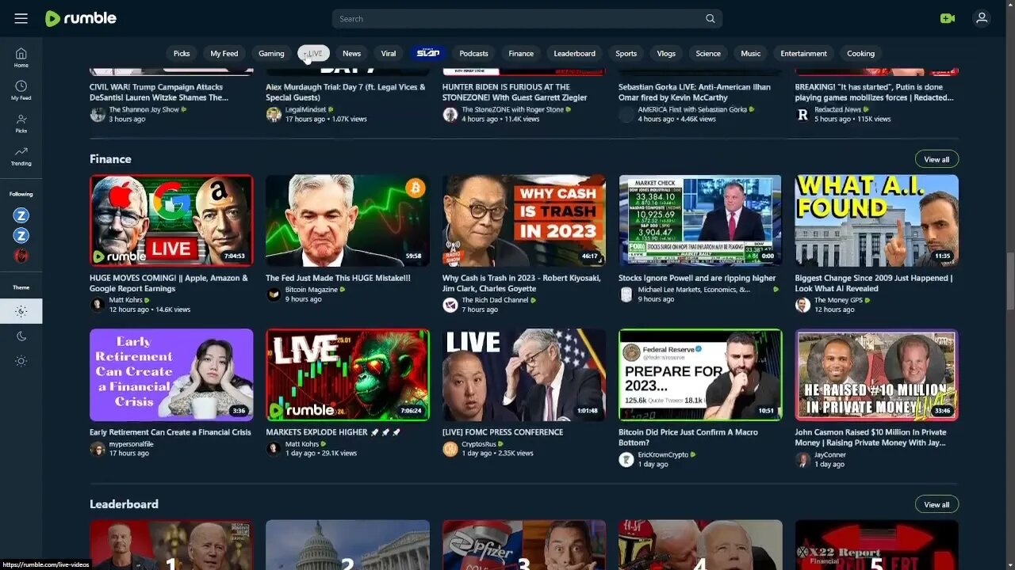The image size is (1015, 570).
Task: Select the My Feed category tab
Action: (224, 53)
